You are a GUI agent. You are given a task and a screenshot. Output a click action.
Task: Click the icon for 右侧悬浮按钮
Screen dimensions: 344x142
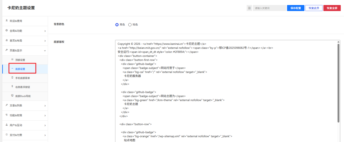point(12,87)
